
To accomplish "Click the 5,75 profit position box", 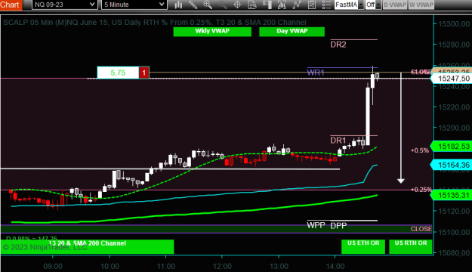I will coord(118,73).
